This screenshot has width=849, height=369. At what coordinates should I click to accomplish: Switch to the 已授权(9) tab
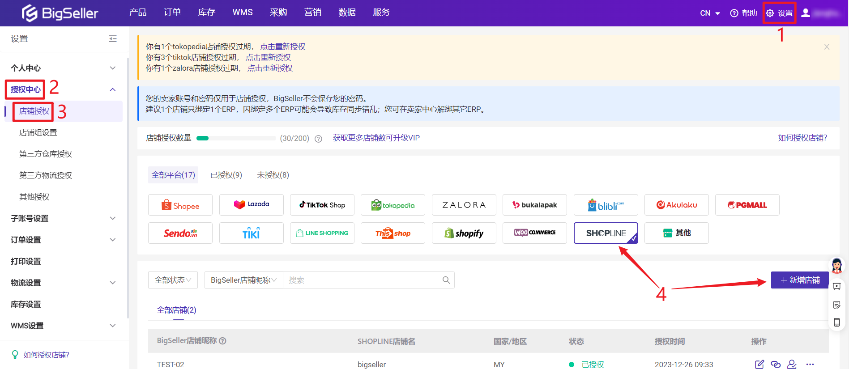[226, 175]
